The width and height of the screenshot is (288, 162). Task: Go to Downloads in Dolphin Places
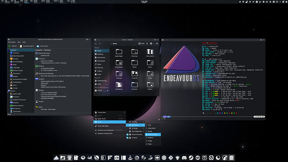[x=101, y=61]
